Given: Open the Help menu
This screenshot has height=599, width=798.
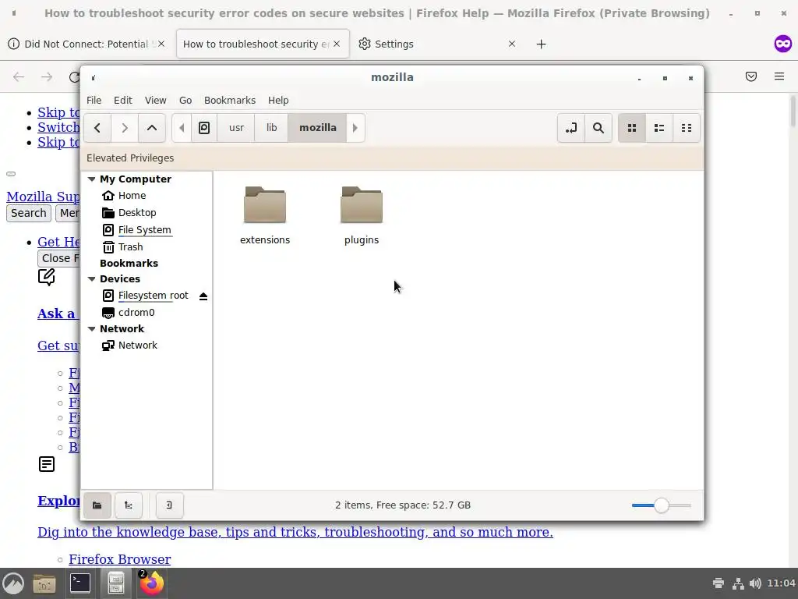Looking at the screenshot, I should (278, 101).
